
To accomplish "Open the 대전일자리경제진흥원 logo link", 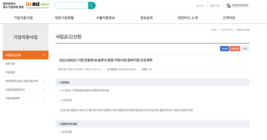I will coord(238,6).
